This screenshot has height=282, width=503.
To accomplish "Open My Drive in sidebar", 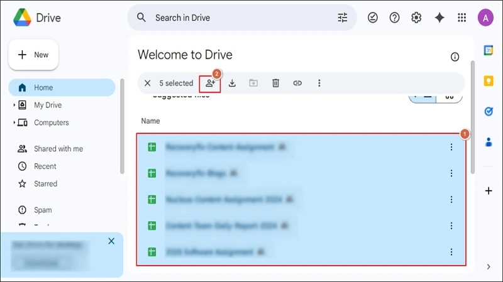I will click(48, 105).
